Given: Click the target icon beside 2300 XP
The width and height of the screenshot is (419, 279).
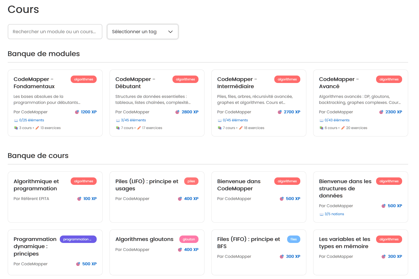Looking at the screenshot, I should [x=381, y=112].
